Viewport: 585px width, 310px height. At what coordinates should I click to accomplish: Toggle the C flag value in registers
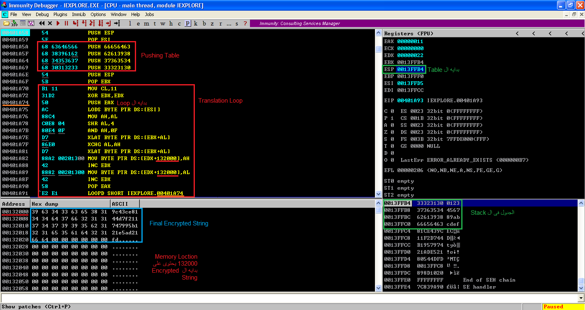tap(392, 111)
